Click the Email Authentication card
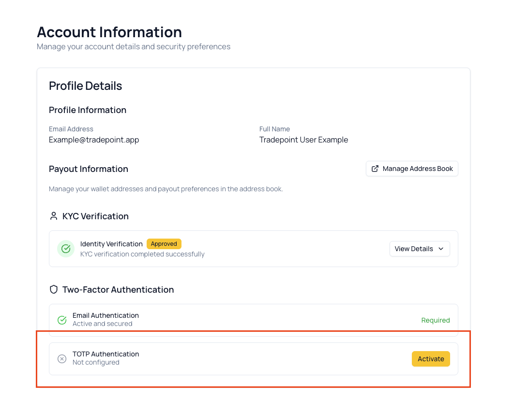 coord(254,320)
